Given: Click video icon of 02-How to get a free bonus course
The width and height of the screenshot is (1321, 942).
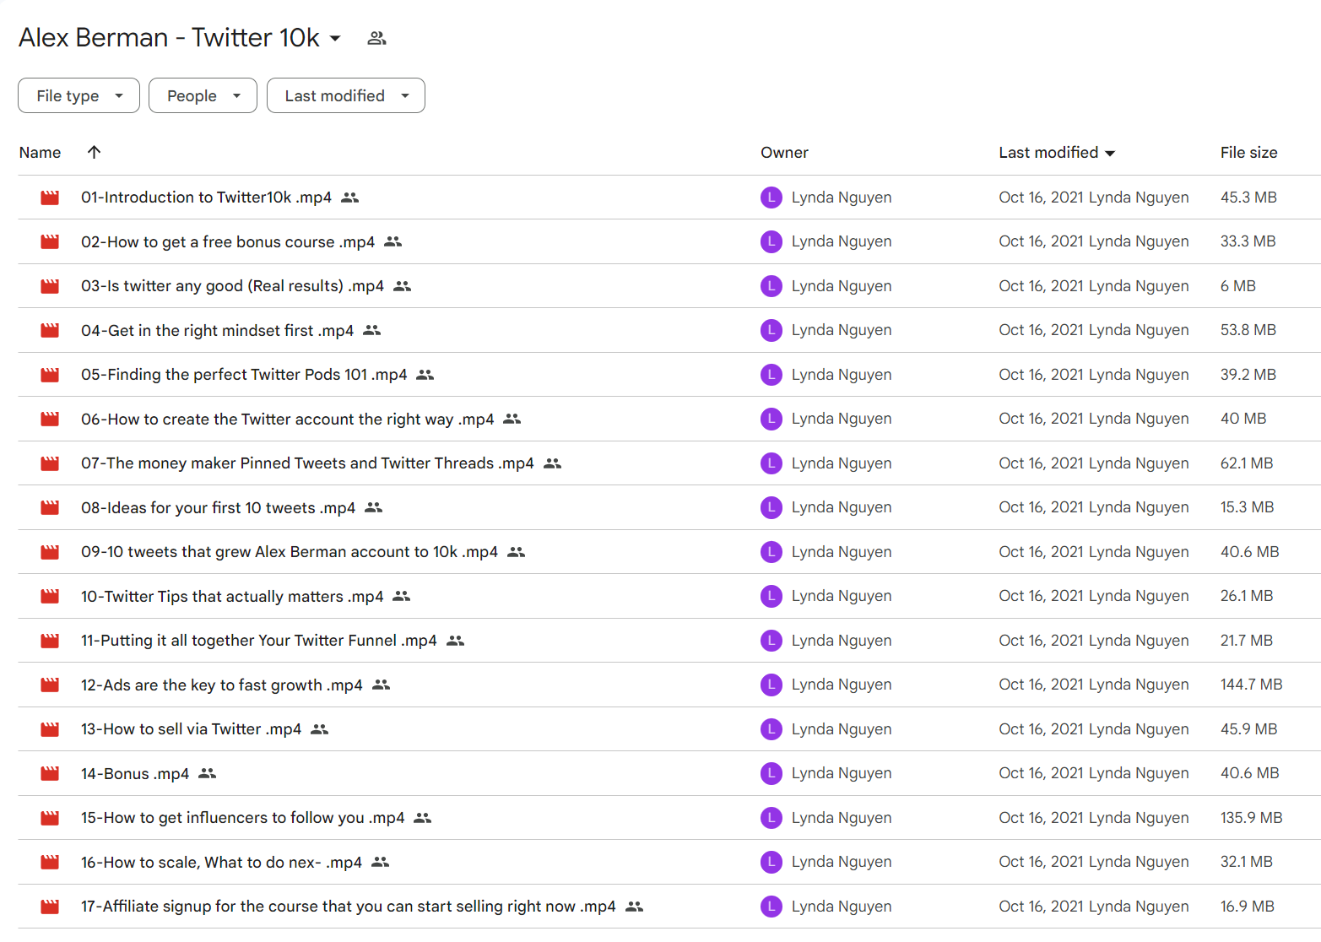Looking at the screenshot, I should (50, 241).
